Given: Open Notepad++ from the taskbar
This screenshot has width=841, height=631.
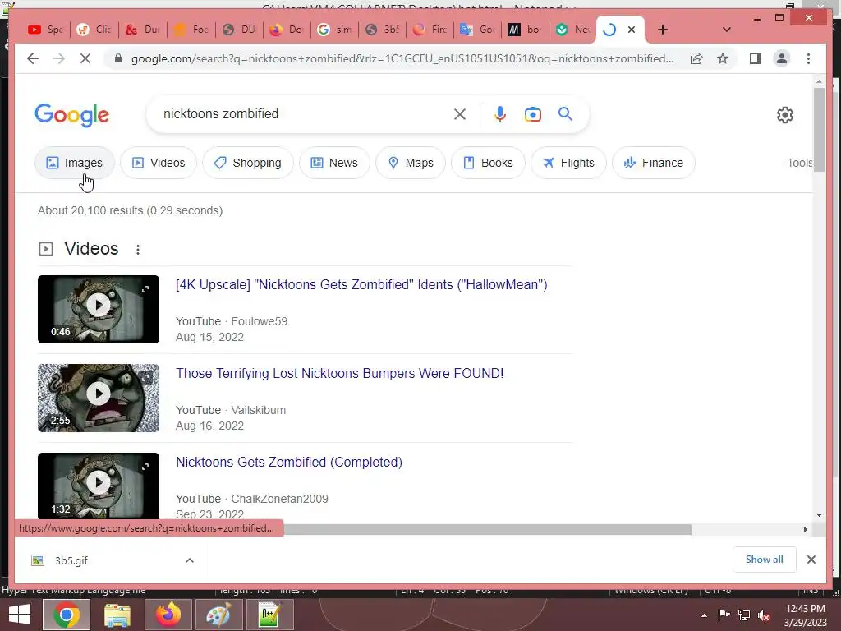Looking at the screenshot, I should point(269,615).
